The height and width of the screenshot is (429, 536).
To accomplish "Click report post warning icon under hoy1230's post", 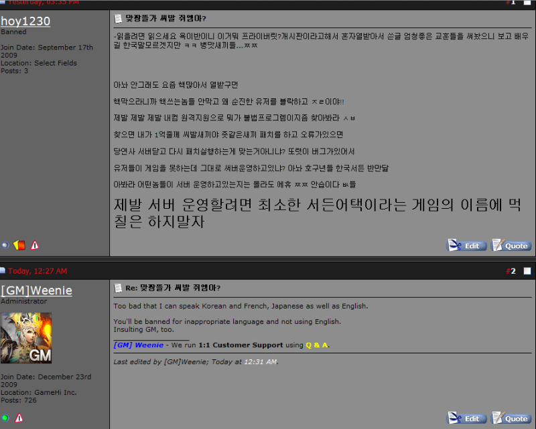I will click(35, 245).
